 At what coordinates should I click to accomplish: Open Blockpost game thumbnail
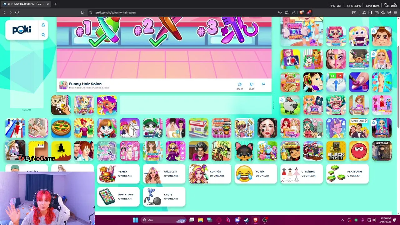[336, 151]
